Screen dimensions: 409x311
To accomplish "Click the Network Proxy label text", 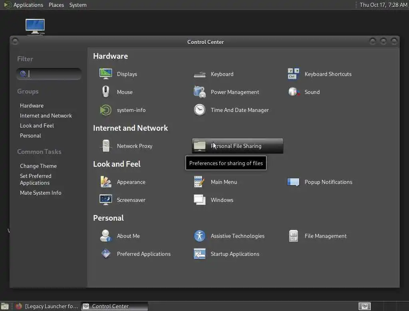I will click(135, 146).
